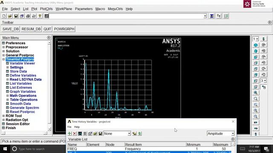Click the Graph Data icon in the Time History window
Image resolution: width=273 pixels, height=153 pixels.
point(80,133)
